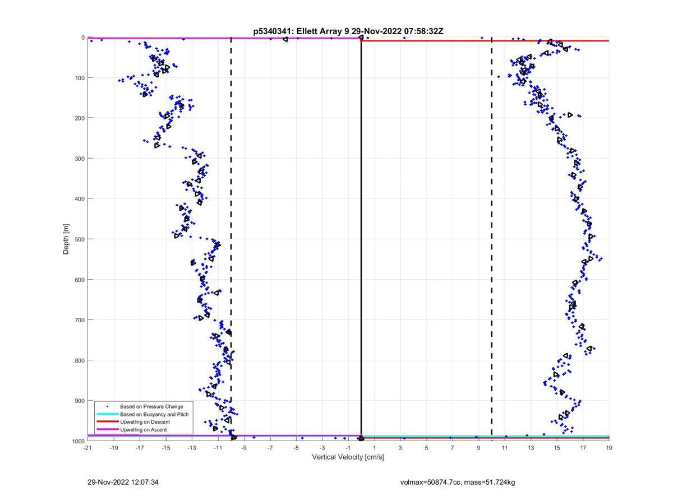This screenshot has height=496, width=673.
Task: Click x-axis tick label '17'
Action: 583,448
